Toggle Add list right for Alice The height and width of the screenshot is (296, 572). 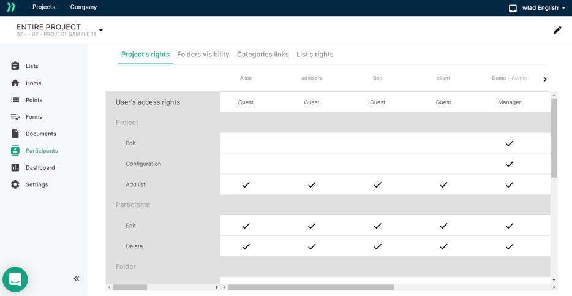[x=246, y=184]
